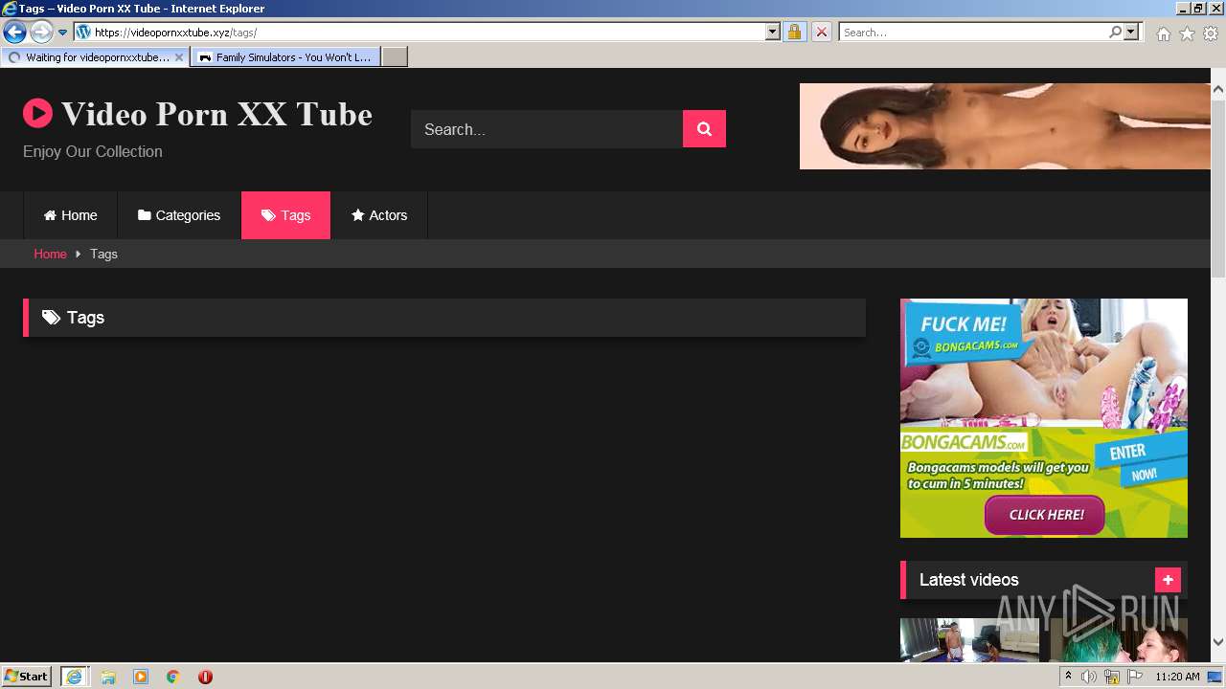The width and height of the screenshot is (1226, 689).
Task: Open Internet Explorer from the taskbar
Action: 74,677
